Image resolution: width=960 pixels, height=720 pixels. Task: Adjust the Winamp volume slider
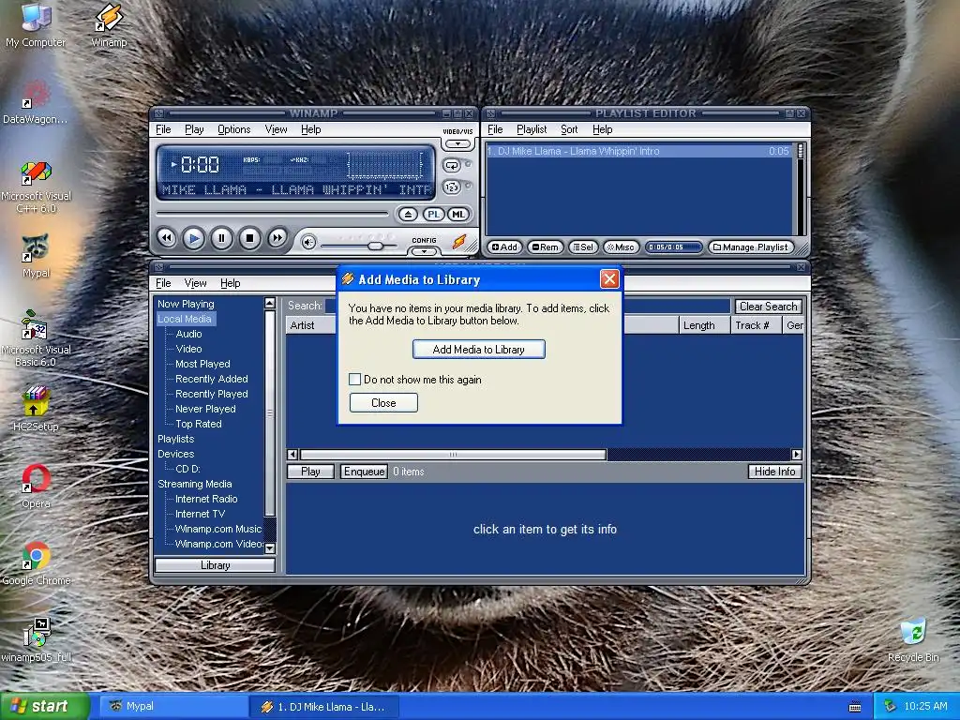pyautogui.click(x=375, y=246)
